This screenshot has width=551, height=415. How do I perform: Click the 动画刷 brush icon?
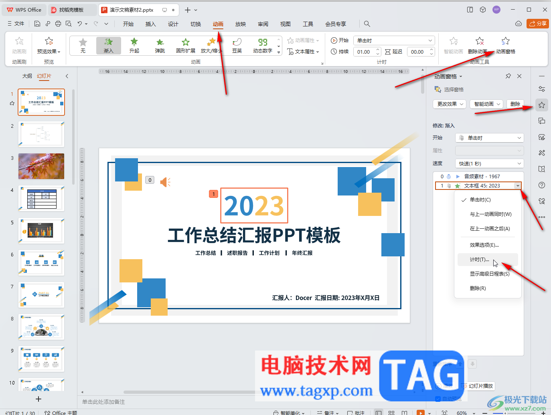pos(19,41)
